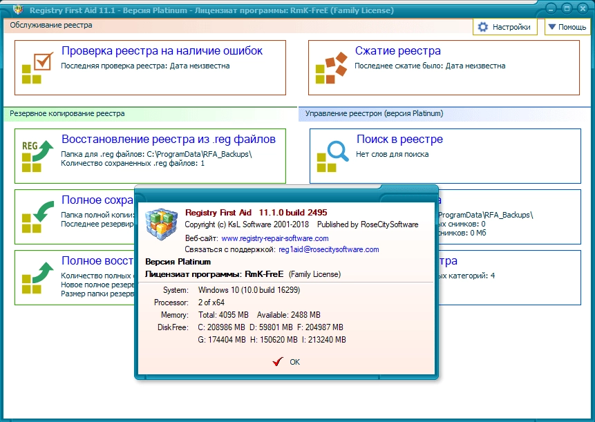Click the REG restore icon with green arrow

(37, 156)
